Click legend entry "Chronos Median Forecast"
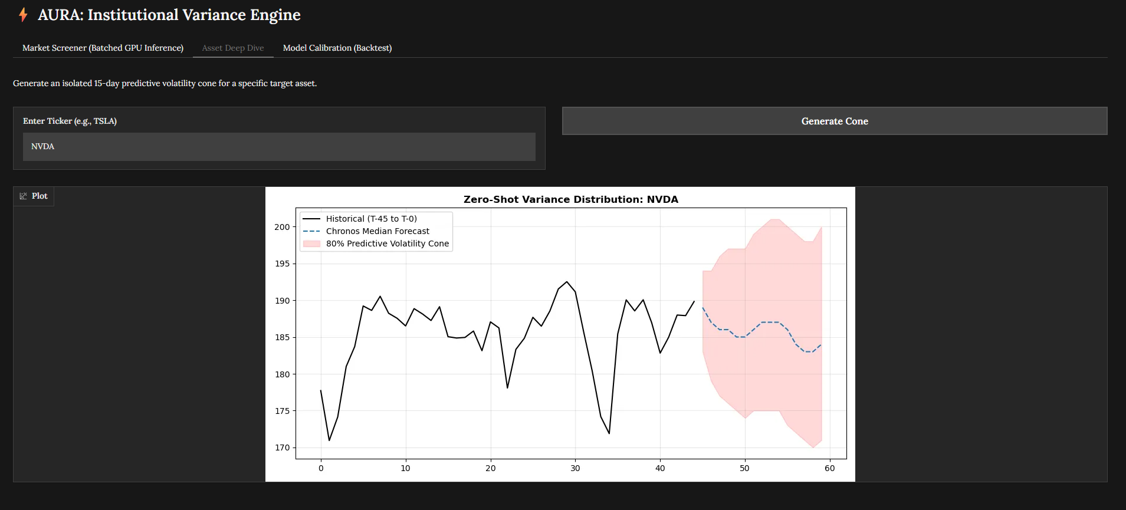The height and width of the screenshot is (510, 1126). pos(377,231)
